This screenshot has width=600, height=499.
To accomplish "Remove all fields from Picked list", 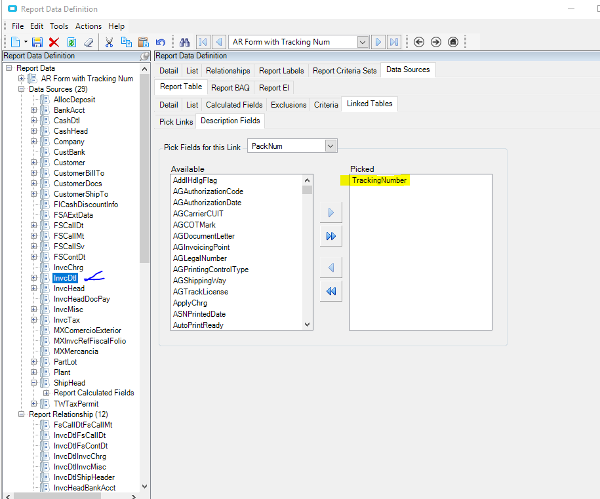I will (x=331, y=291).
